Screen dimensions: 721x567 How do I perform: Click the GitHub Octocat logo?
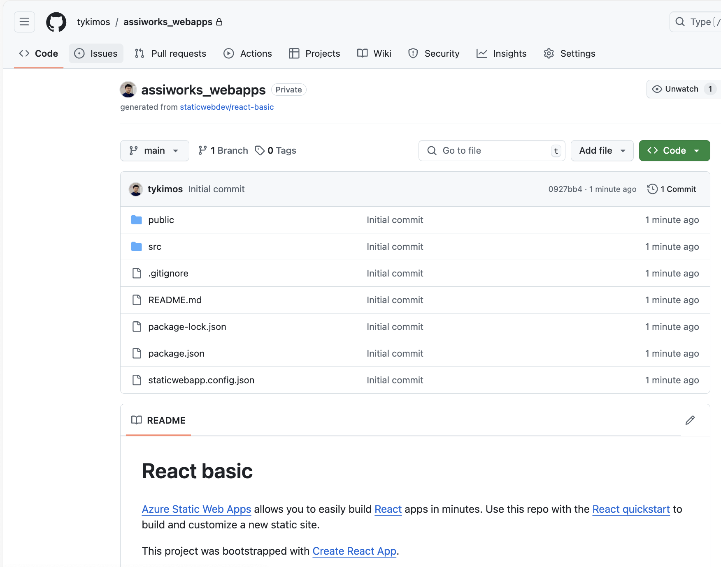pos(56,22)
